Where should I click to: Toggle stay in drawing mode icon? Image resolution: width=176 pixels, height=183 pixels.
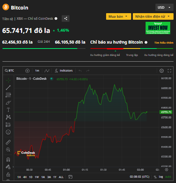click(x=8, y=167)
